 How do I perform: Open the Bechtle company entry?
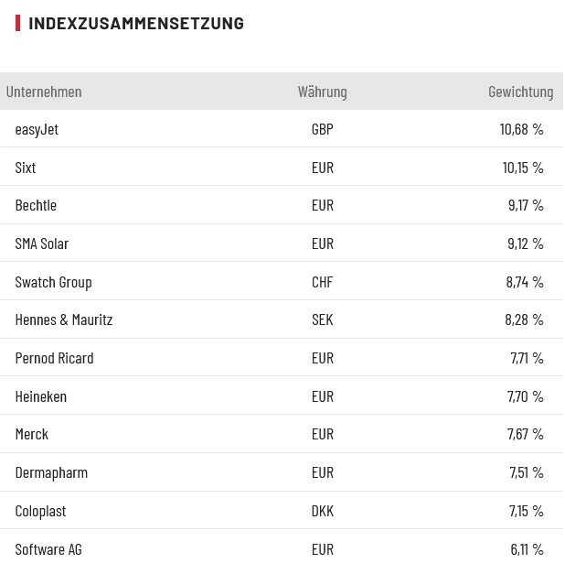coord(36,205)
